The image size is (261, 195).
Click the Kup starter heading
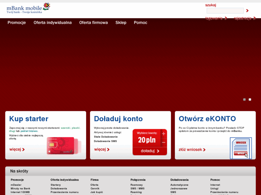pyautogui.click(x=29, y=119)
